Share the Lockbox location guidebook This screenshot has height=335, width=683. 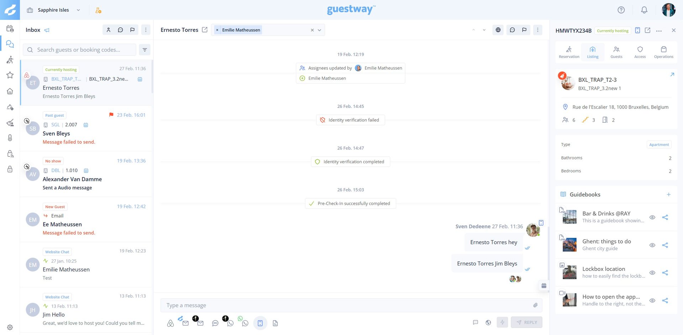click(665, 273)
